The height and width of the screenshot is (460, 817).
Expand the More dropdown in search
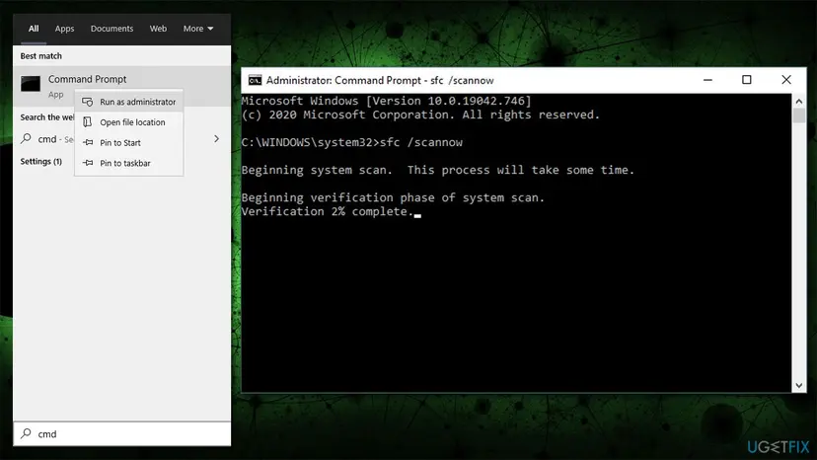(198, 29)
